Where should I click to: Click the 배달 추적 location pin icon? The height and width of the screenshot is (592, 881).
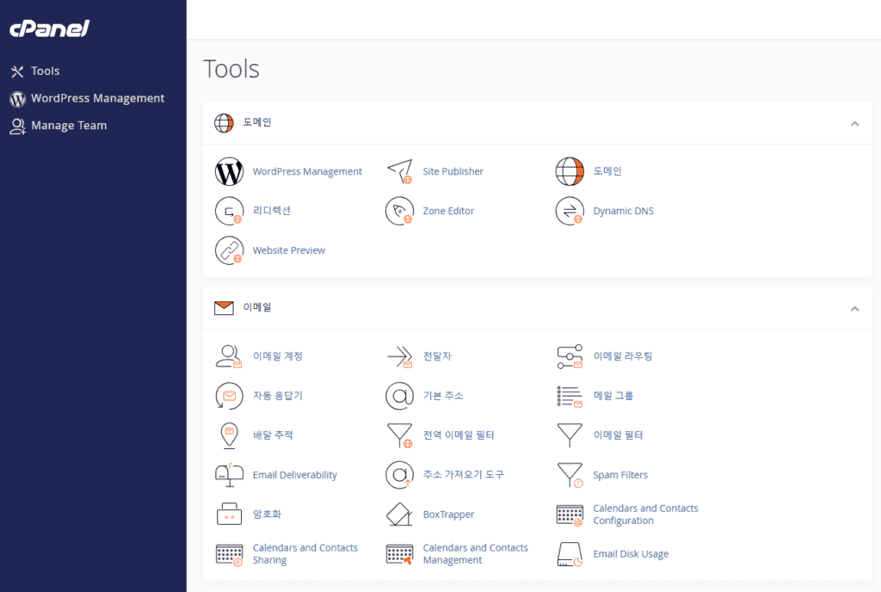coord(229,435)
